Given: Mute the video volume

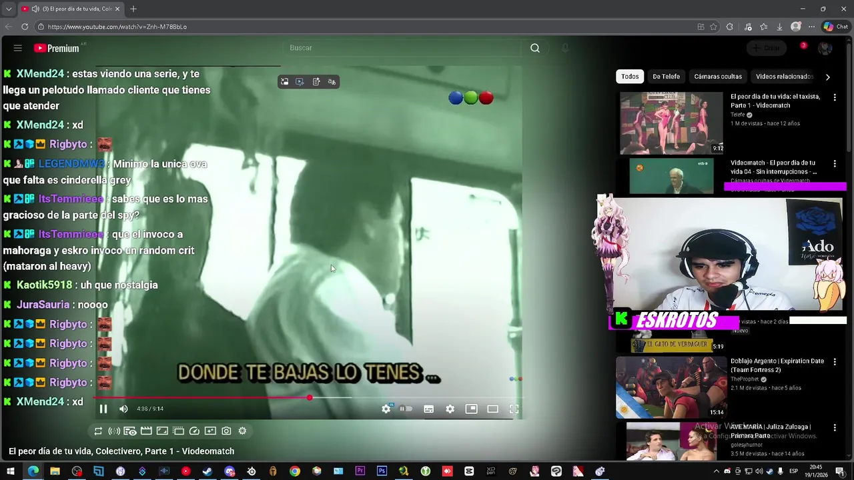Looking at the screenshot, I should pyautogui.click(x=123, y=409).
